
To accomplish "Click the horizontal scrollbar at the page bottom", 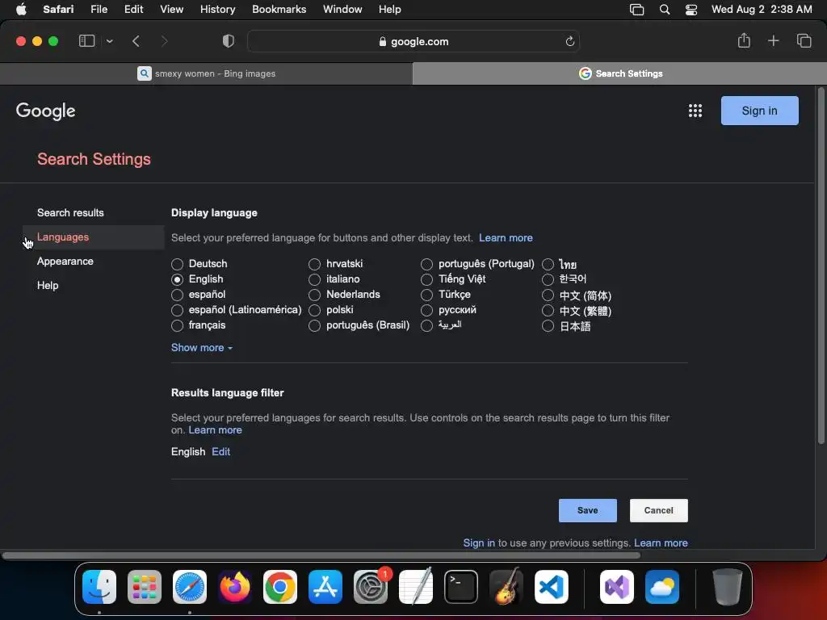I will 321,555.
